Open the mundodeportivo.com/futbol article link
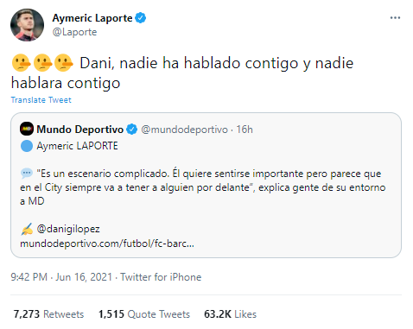The width and height of the screenshot is (413, 329). 107,244
